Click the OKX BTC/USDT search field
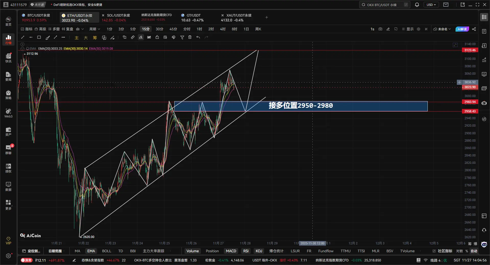Viewport: 490px width, 265px height. click(385, 5)
